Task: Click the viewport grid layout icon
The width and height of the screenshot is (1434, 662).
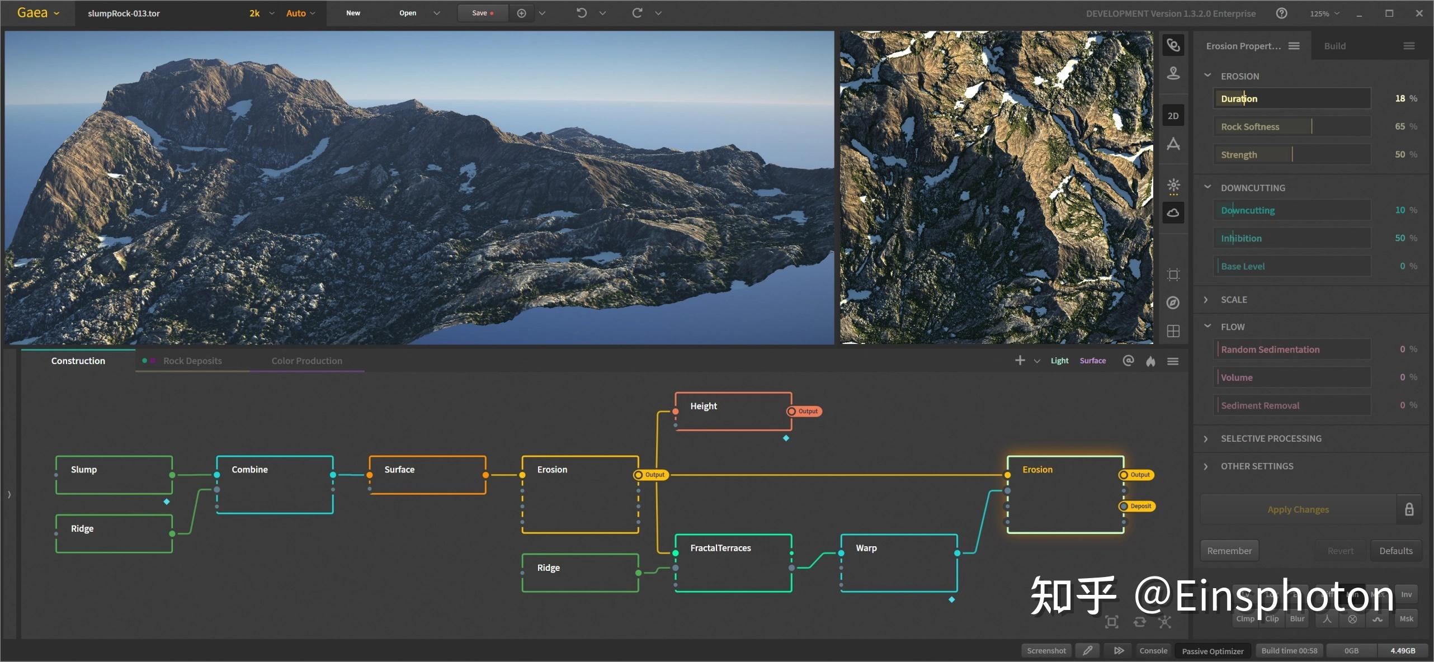Action: (1173, 331)
